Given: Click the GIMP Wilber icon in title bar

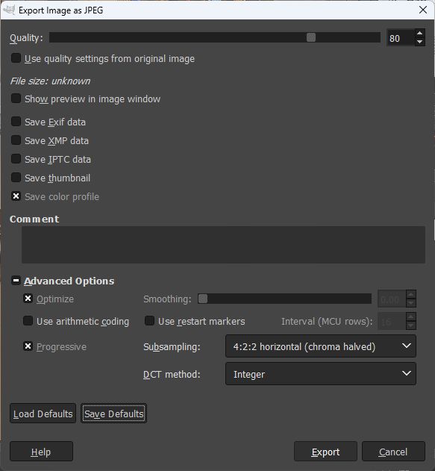Looking at the screenshot, I should (9, 10).
